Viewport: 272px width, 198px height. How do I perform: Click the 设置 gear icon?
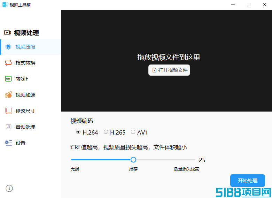tap(8, 143)
